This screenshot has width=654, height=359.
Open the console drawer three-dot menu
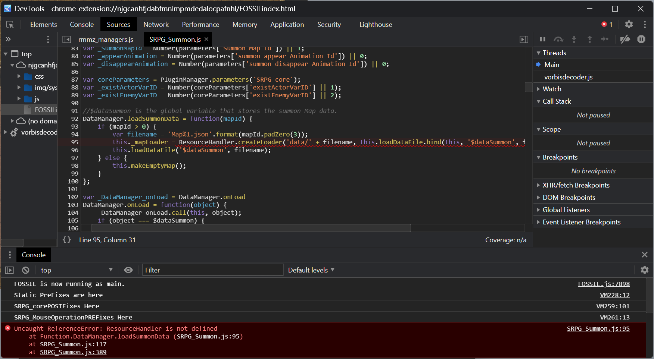10,255
